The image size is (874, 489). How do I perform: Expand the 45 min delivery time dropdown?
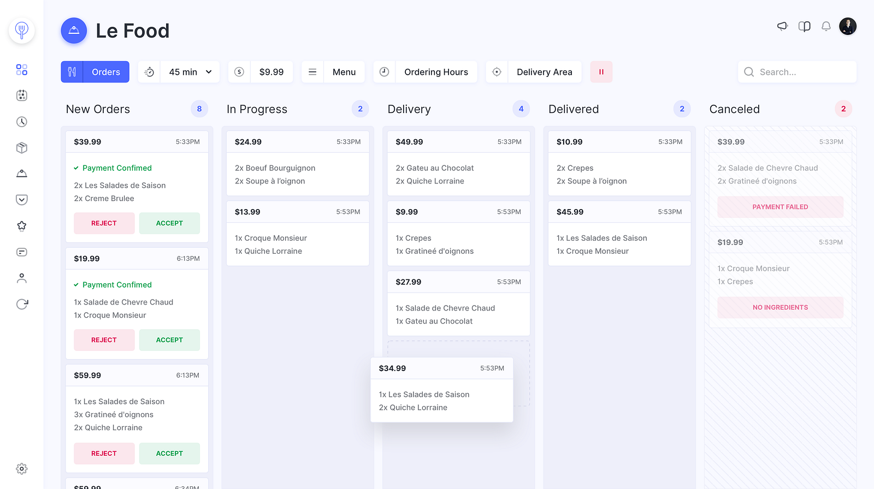[x=190, y=72]
